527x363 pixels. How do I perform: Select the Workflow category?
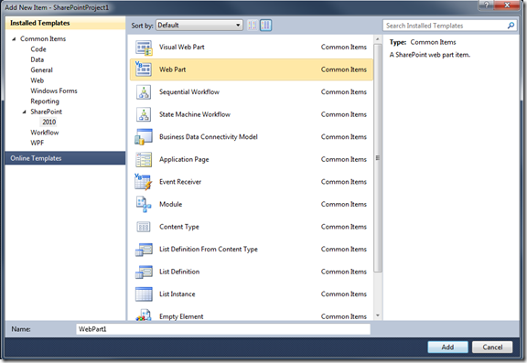pos(45,133)
